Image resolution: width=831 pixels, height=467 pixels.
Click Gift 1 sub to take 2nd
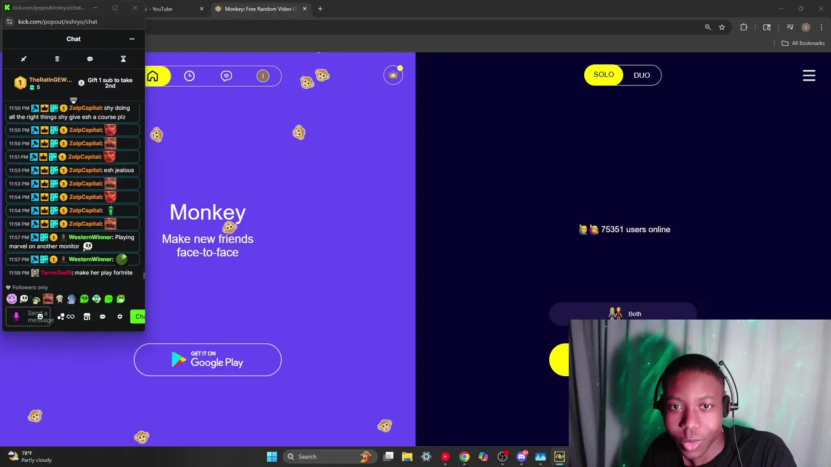pyautogui.click(x=106, y=83)
